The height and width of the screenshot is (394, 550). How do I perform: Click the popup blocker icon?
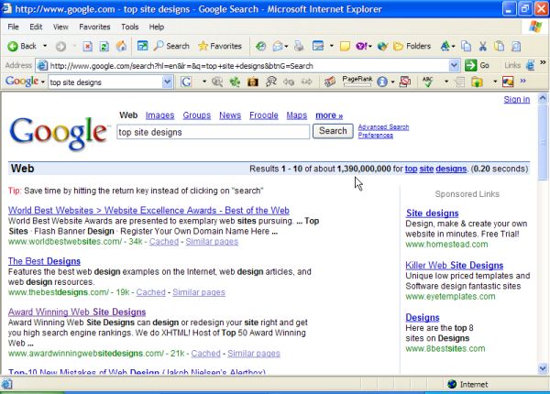[405, 82]
